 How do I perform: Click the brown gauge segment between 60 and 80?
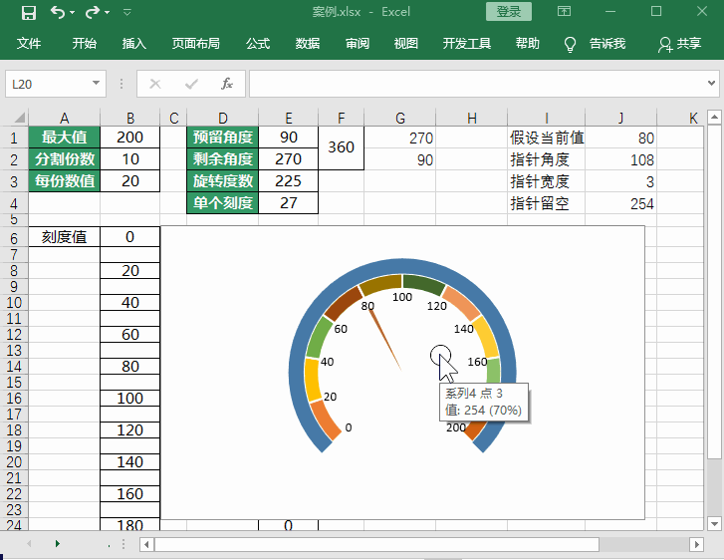(344, 304)
